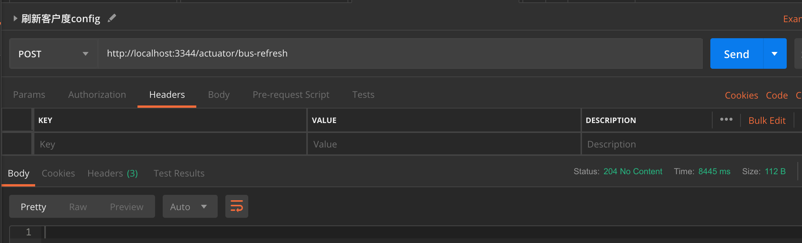Switch to the Params tab
The width and height of the screenshot is (802, 243).
[x=29, y=95]
